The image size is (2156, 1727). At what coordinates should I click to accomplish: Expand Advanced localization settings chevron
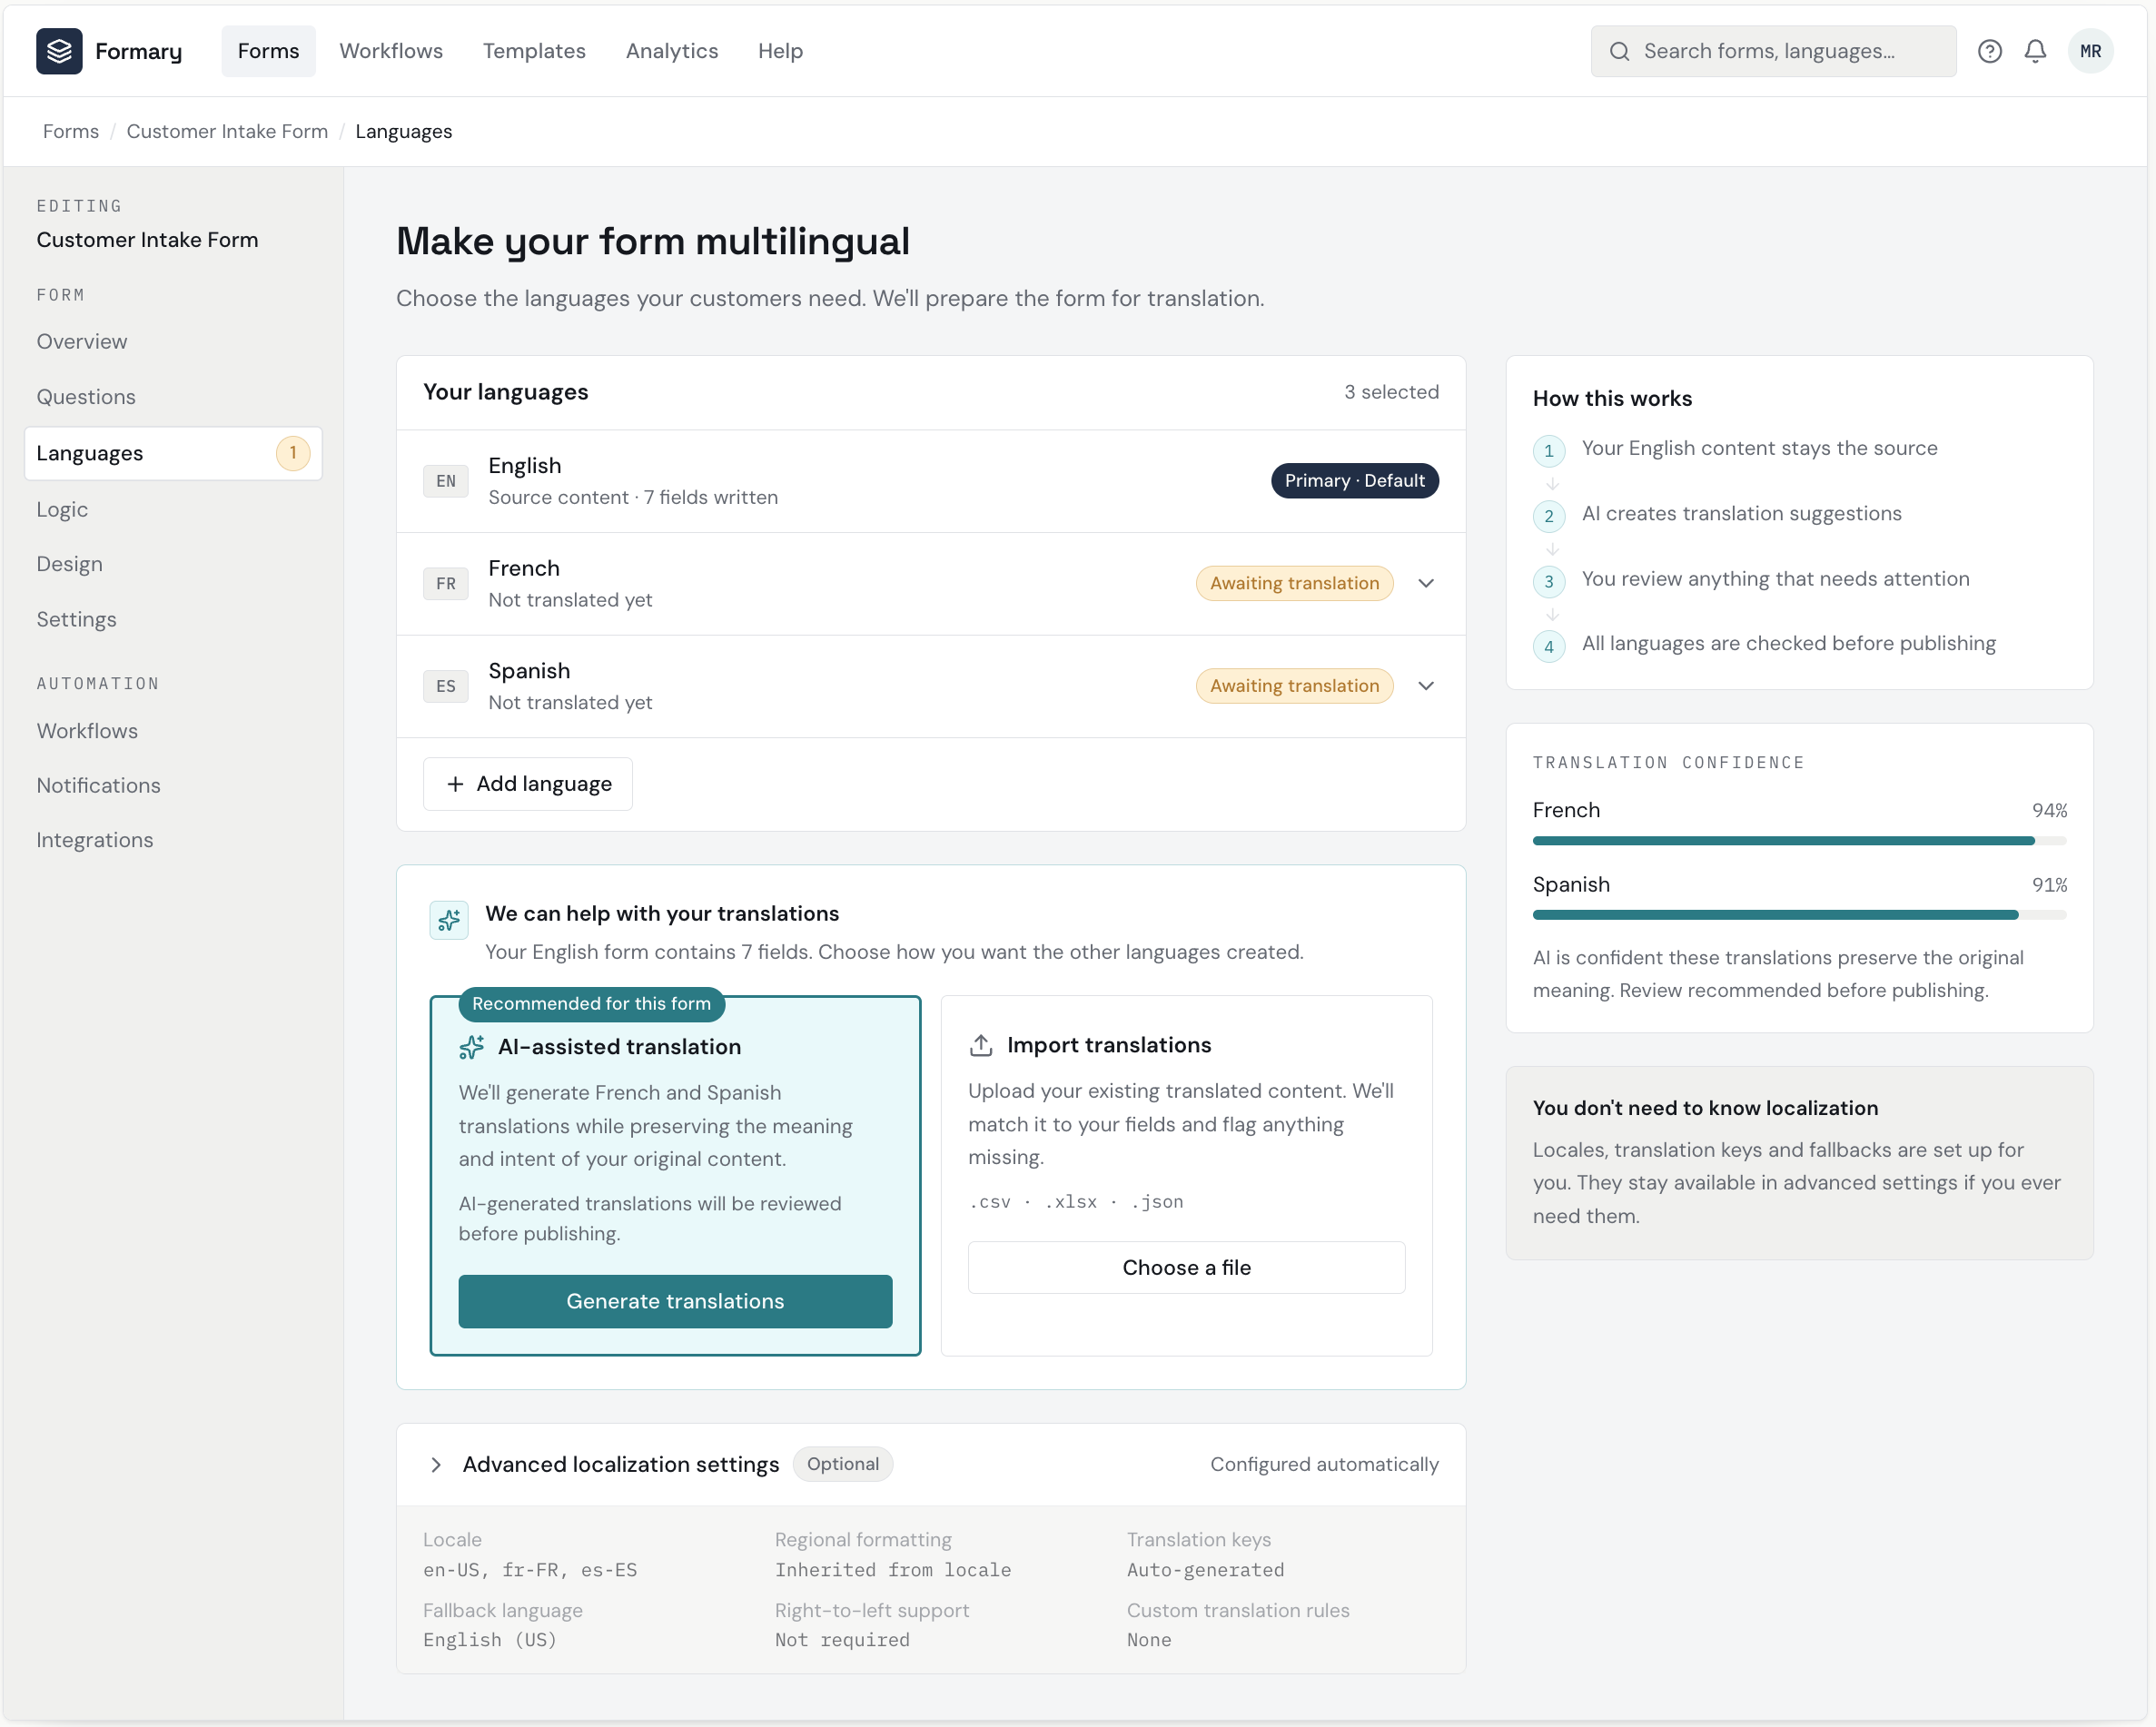click(x=436, y=1465)
